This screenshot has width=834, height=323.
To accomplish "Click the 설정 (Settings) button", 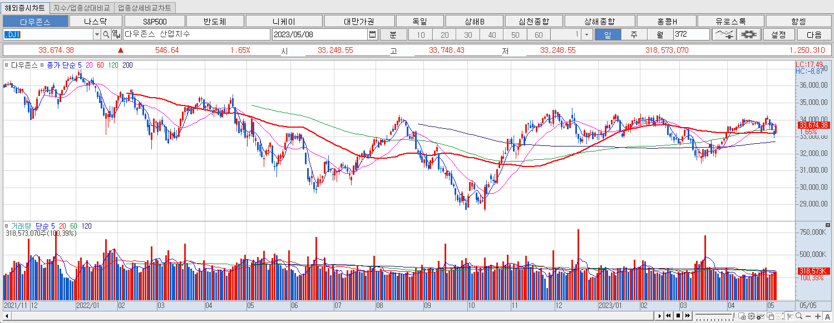I will point(779,34).
